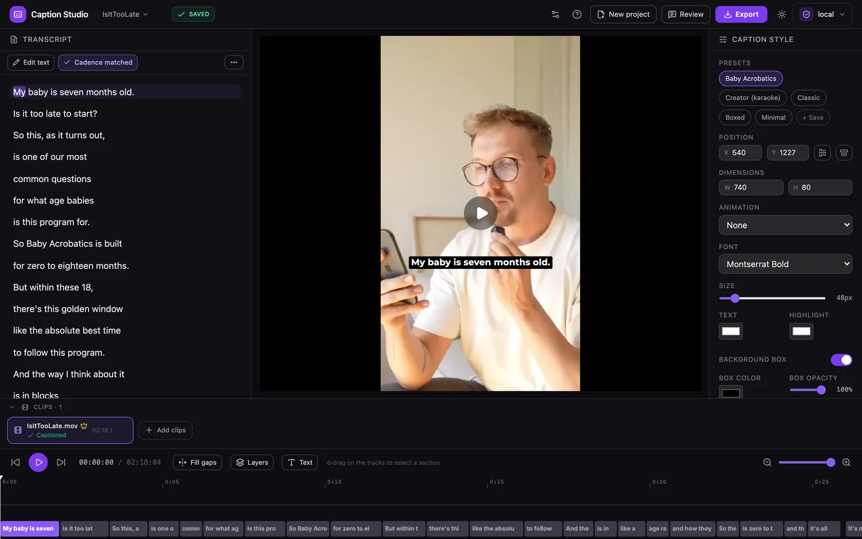Click the center horizontally position icon
The image size is (862, 539).
pyautogui.click(x=822, y=153)
